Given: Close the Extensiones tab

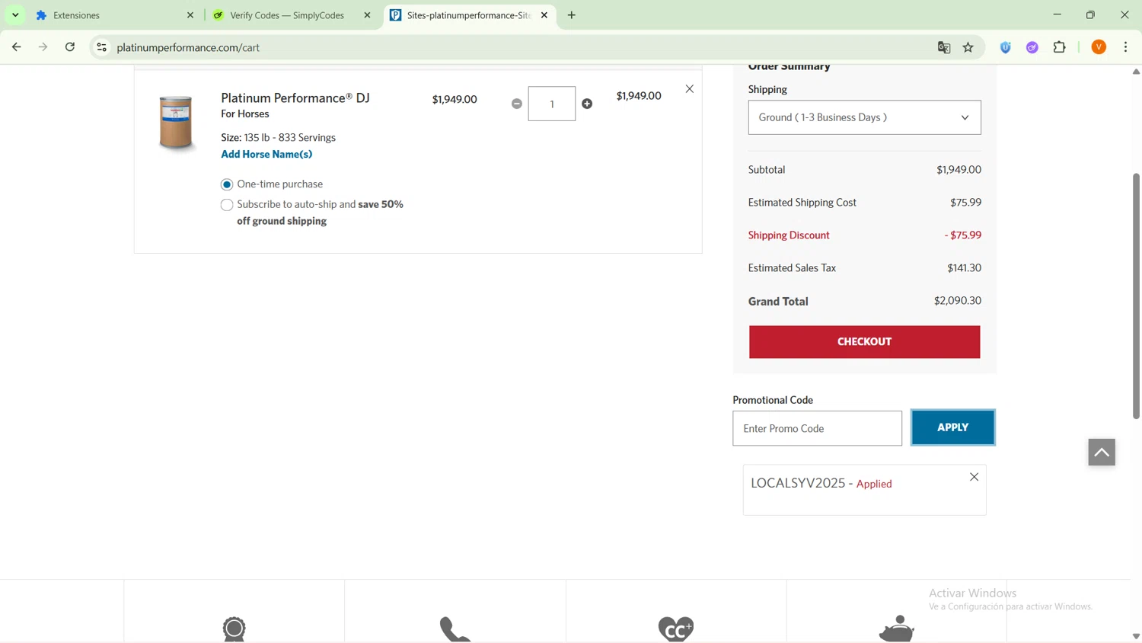Looking at the screenshot, I should (x=190, y=15).
